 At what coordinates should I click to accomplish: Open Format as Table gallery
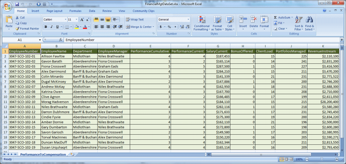pos(217,23)
